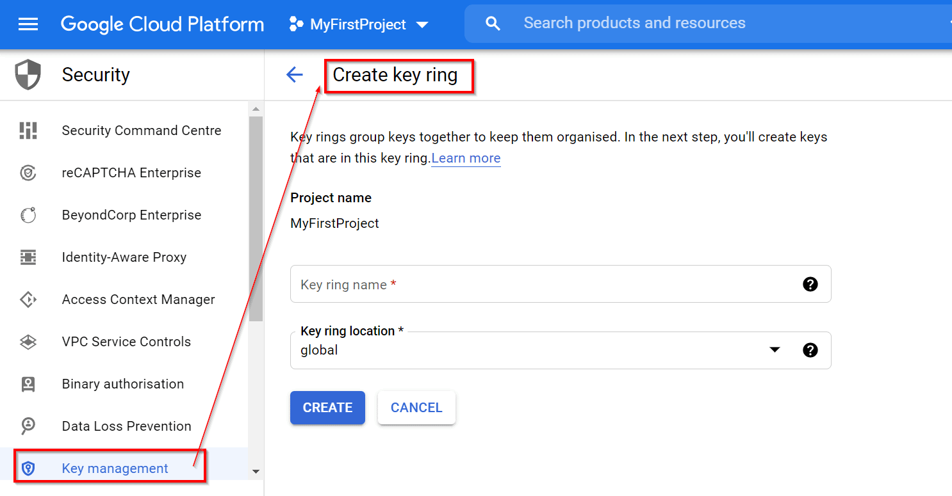Select the Access Context Manager icon
952x496 pixels.
[28, 300]
